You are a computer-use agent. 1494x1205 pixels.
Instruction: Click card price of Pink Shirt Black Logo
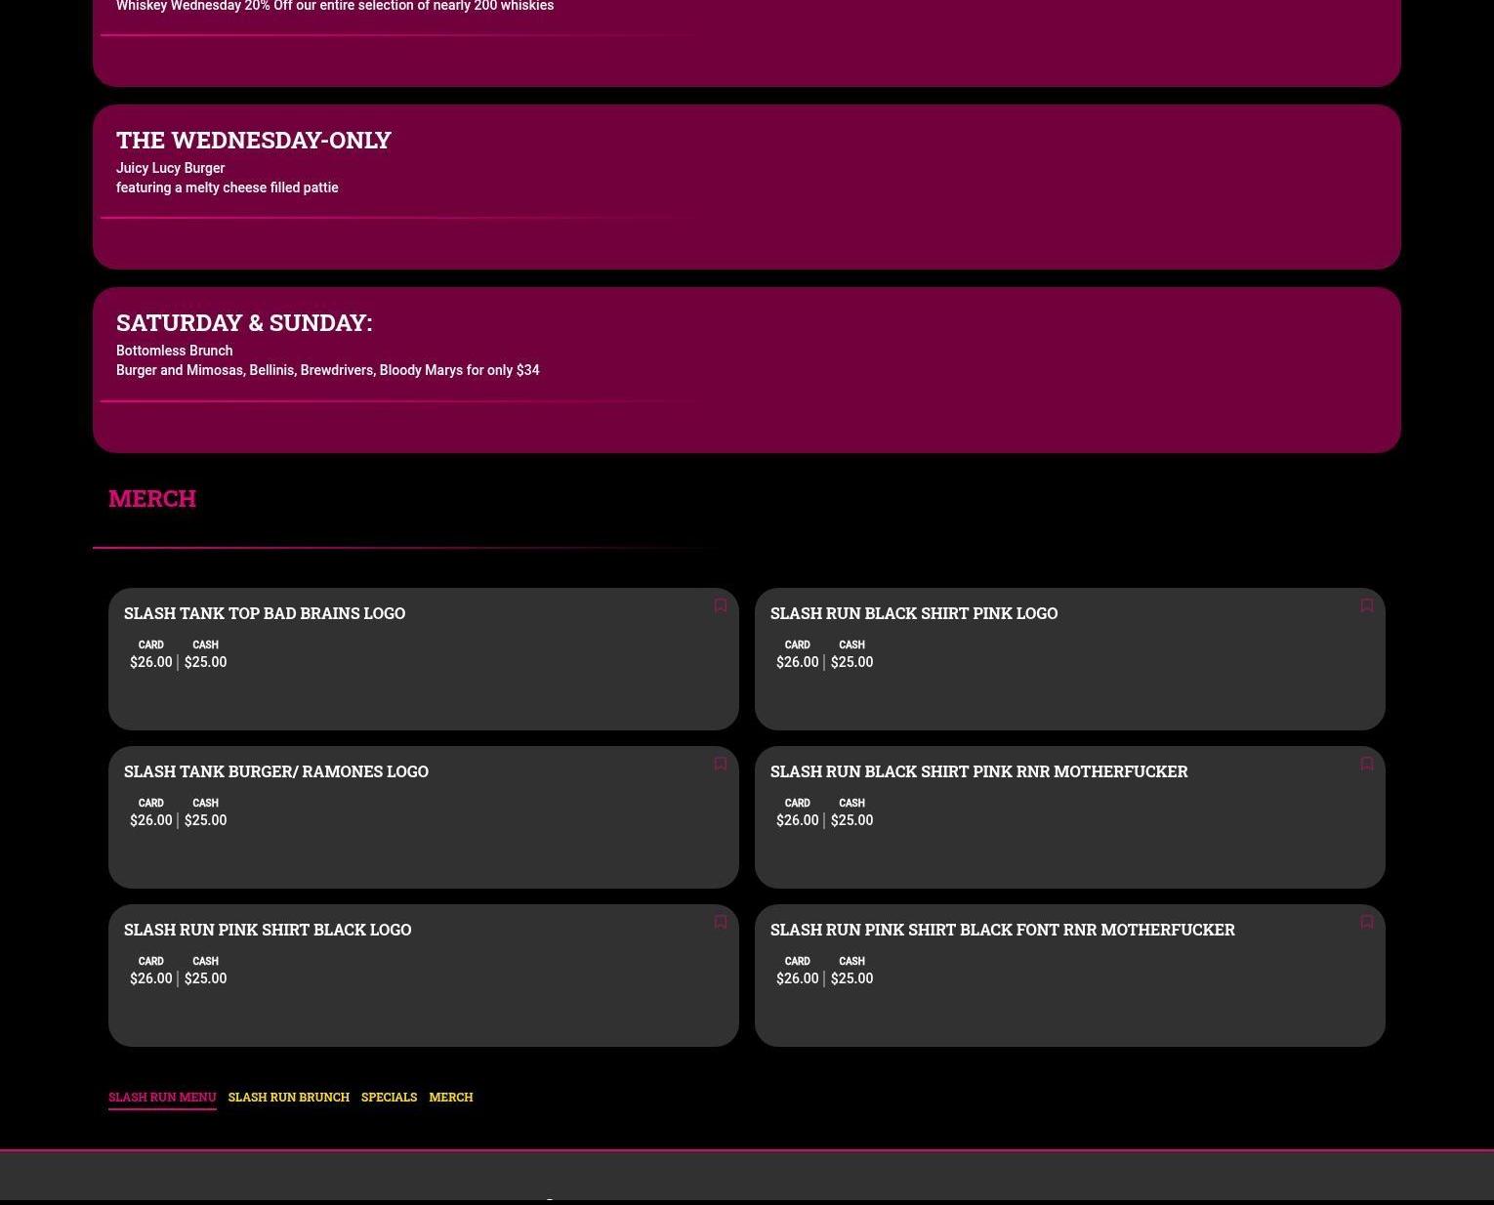pyautogui.click(x=151, y=978)
